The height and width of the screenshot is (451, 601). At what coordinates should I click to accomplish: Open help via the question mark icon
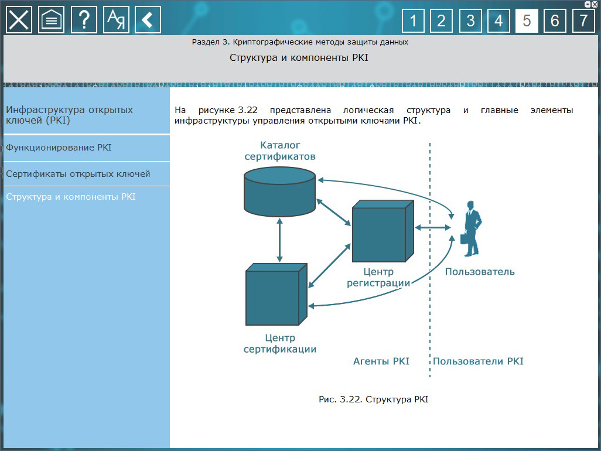pyautogui.click(x=84, y=20)
